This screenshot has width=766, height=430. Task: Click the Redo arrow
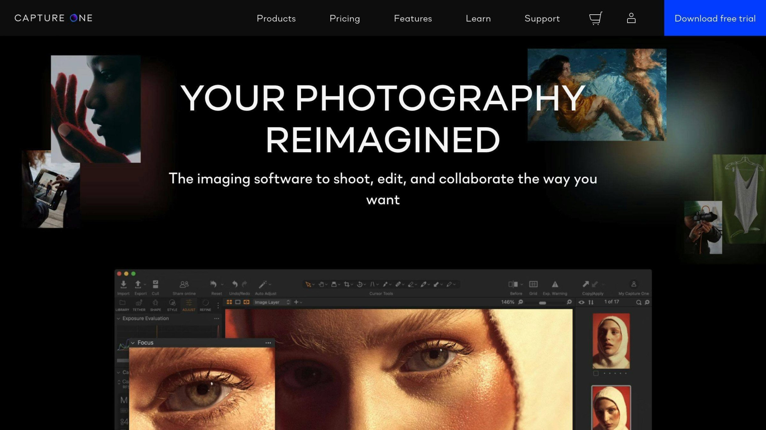[244, 284]
